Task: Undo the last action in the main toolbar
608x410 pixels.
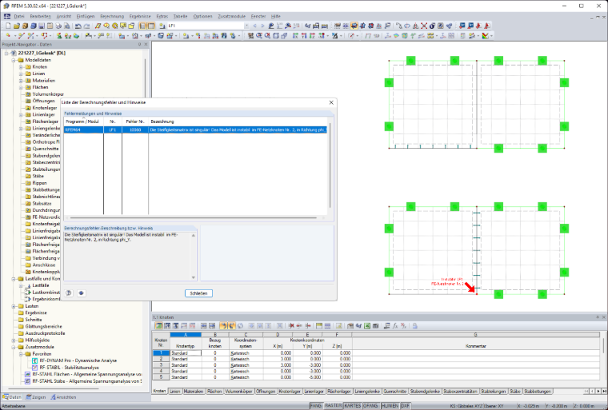Action: click(x=78, y=26)
